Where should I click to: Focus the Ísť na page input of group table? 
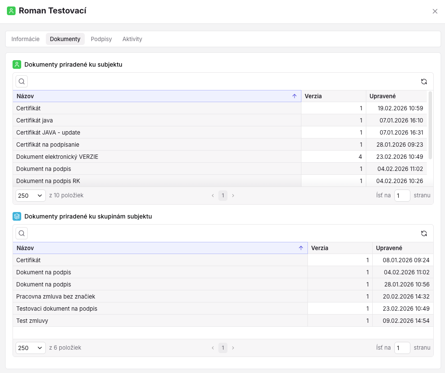tap(402, 348)
